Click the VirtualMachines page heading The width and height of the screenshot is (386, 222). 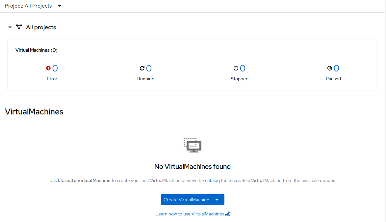click(34, 111)
